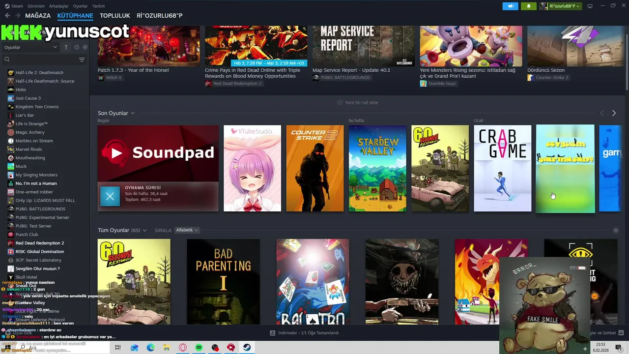Open the Stardew Valley recent game cover

(x=377, y=168)
